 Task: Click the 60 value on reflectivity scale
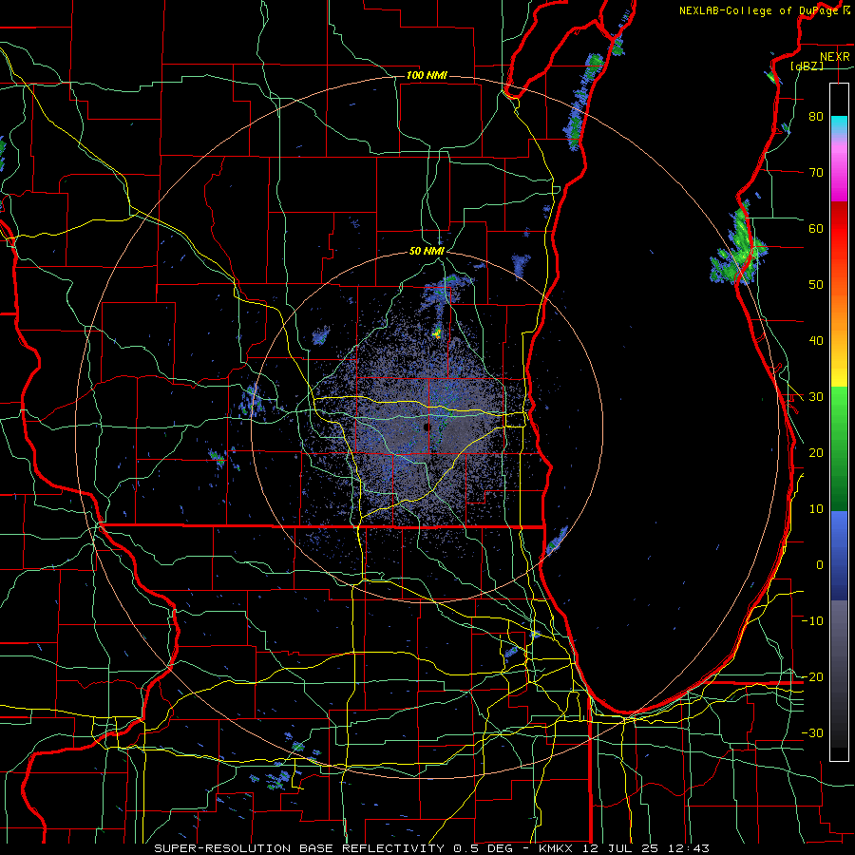[816, 228]
